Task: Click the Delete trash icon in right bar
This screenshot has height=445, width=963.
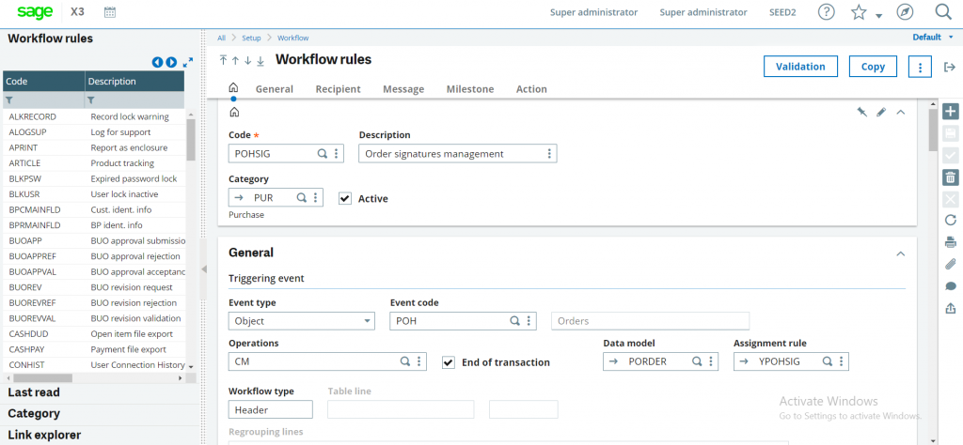Action: point(950,177)
